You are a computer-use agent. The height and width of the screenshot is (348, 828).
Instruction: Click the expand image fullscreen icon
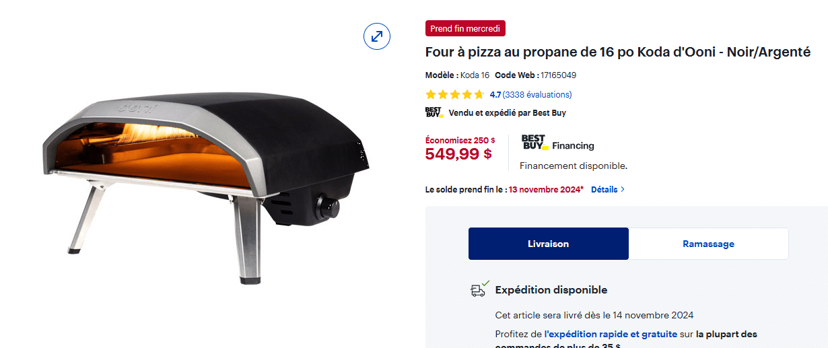point(377,36)
